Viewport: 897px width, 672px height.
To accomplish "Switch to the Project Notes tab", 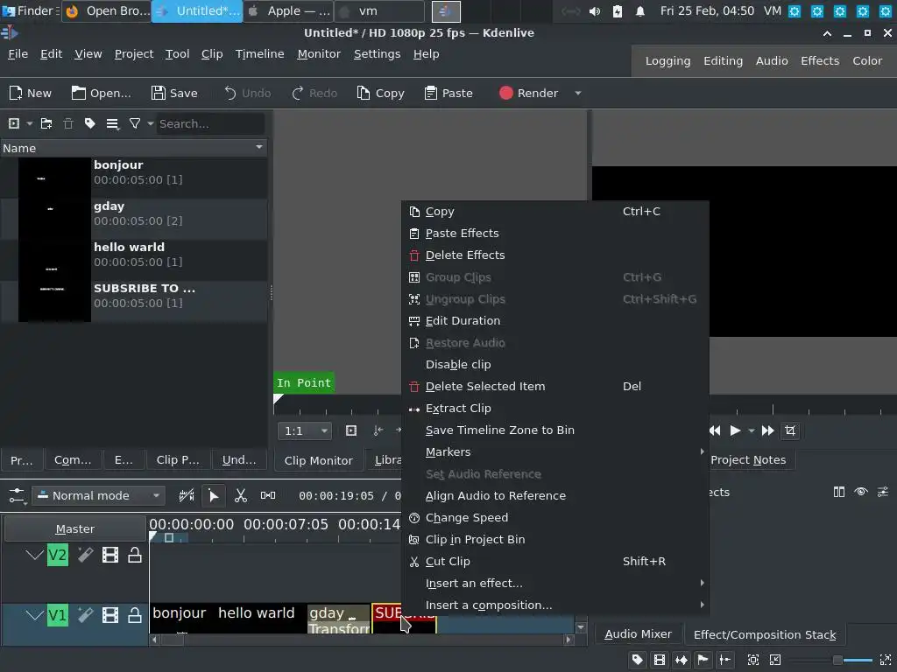I will (748, 459).
